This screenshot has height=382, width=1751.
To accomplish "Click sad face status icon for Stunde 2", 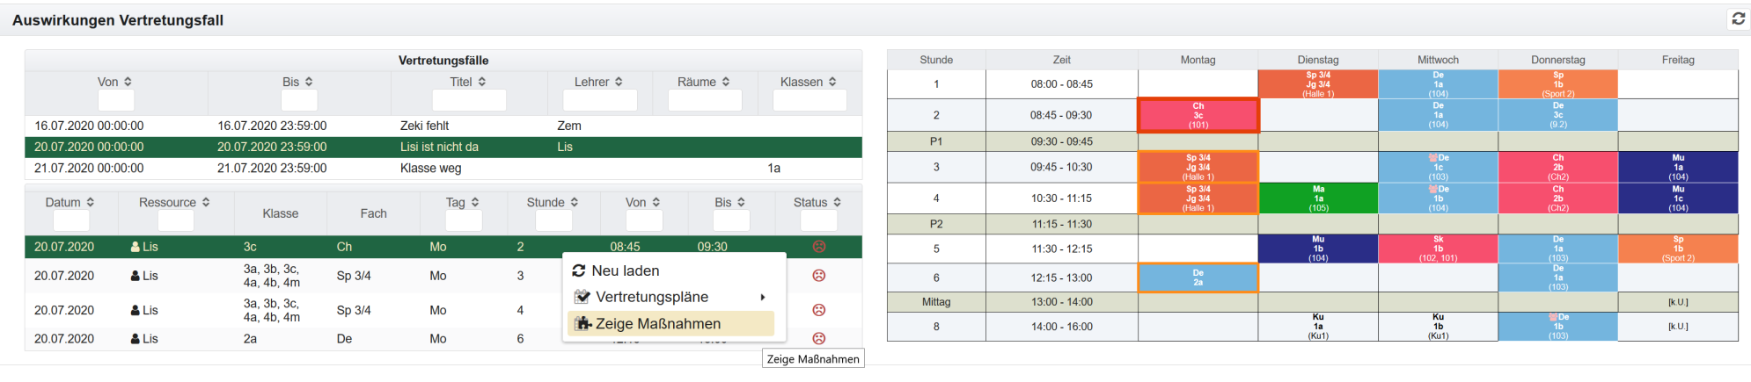I will pos(818,247).
